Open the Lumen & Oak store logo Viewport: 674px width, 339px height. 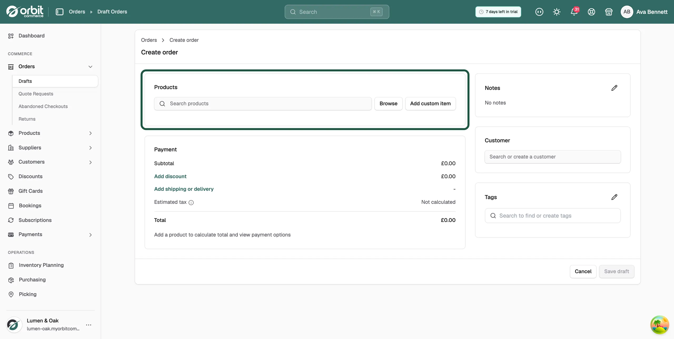pyautogui.click(x=14, y=325)
